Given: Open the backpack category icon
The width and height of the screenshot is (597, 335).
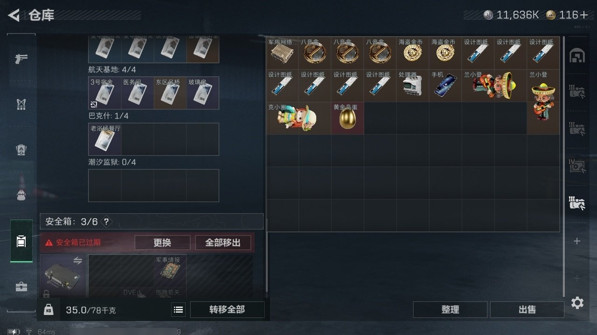Looking at the screenshot, I should (x=21, y=150).
